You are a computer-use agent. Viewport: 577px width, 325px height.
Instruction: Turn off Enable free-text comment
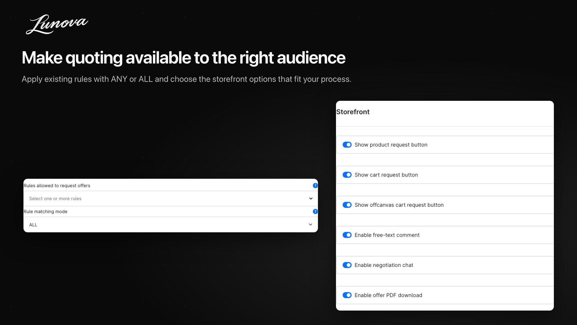[x=347, y=235]
